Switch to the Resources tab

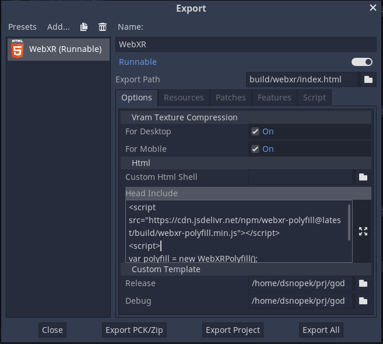point(184,98)
